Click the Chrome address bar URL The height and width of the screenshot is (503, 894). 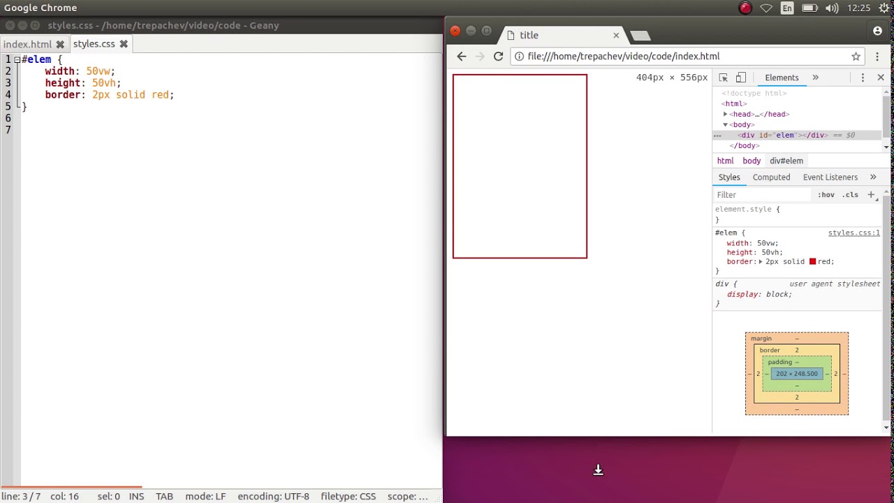pyautogui.click(x=624, y=57)
